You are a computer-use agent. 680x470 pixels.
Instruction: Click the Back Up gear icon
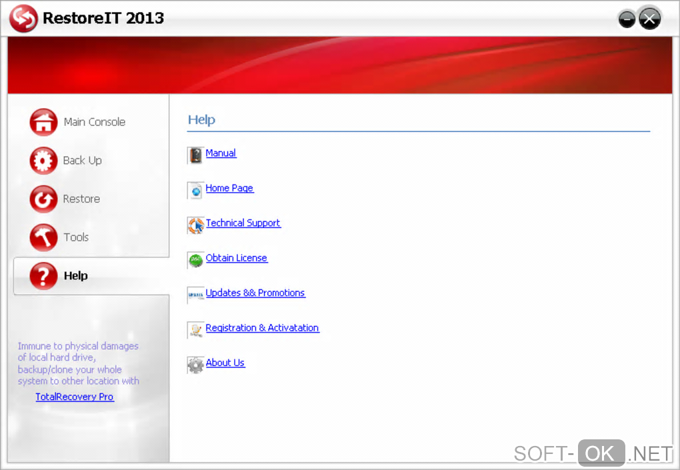(43, 161)
